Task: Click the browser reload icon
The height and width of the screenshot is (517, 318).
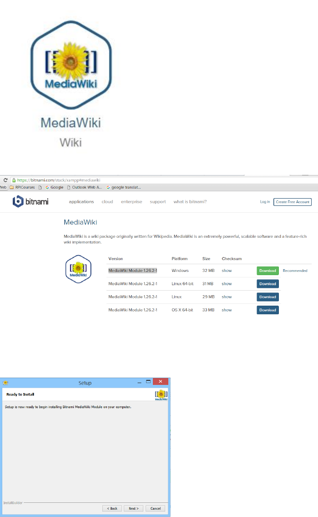Action: 5,180
